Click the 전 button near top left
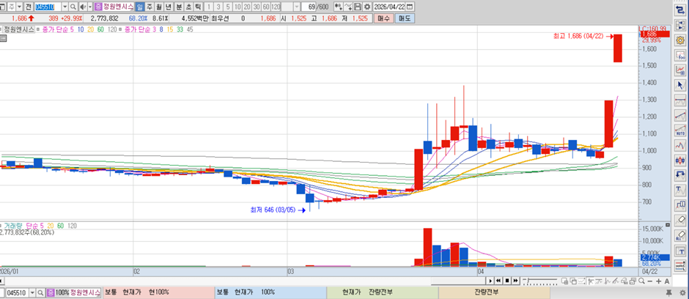The width and height of the screenshot is (689, 299). [28, 7]
